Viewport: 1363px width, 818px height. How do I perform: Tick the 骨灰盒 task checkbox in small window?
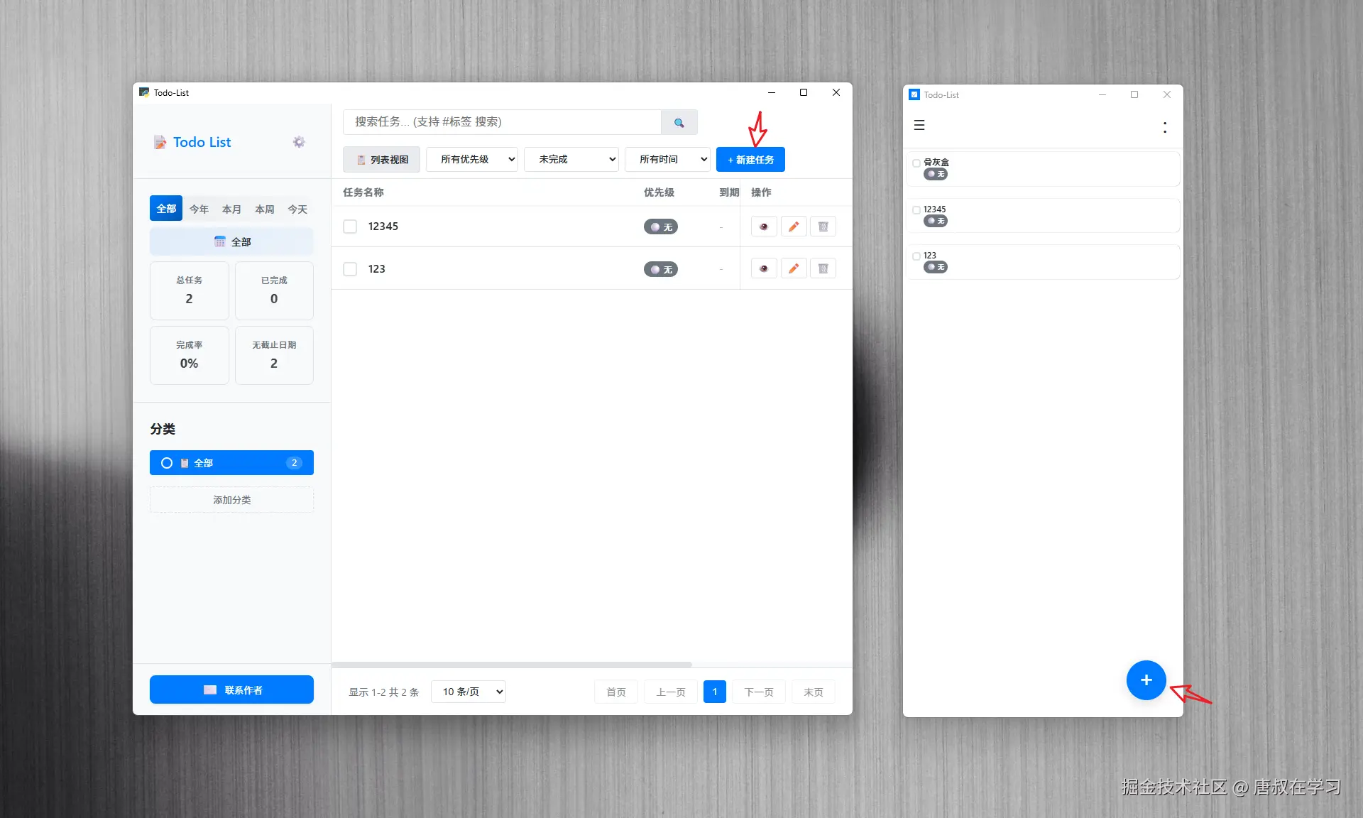pyautogui.click(x=916, y=163)
